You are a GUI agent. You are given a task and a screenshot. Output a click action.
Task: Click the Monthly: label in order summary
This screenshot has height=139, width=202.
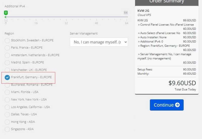pos(143,74)
